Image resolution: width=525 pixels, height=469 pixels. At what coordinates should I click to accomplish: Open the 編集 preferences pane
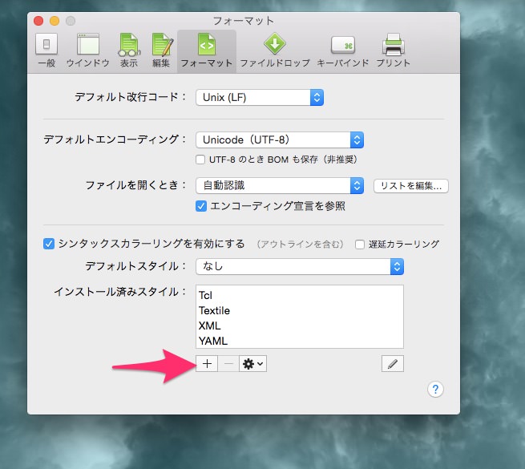tap(161, 51)
